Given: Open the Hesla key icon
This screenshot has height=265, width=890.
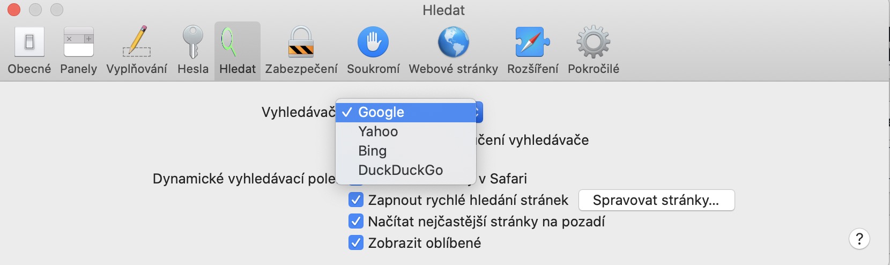Looking at the screenshot, I should coord(192,42).
